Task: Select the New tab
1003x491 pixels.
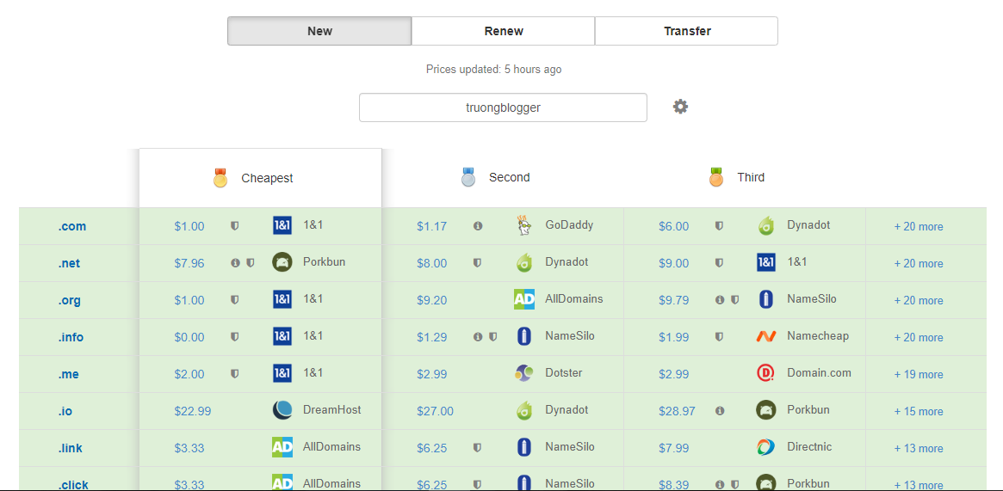Action: tap(319, 31)
